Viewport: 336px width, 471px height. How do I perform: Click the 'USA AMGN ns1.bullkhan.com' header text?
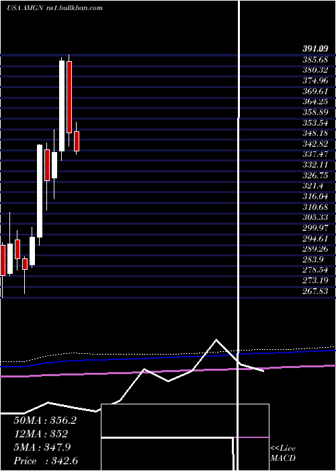click(55, 8)
